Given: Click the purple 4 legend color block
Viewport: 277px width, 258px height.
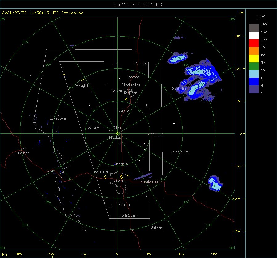Looking at the screenshot, I should [254, 89].
